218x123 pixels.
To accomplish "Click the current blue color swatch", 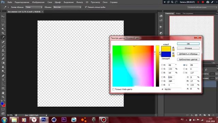I will [166, 54].
